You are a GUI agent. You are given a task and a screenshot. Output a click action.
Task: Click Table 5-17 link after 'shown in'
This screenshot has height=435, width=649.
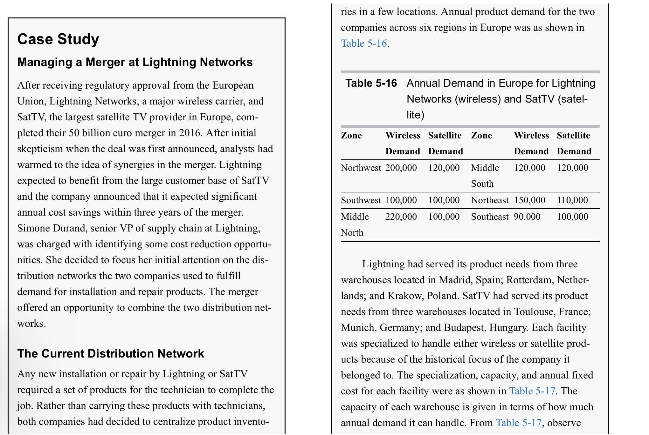532,391
